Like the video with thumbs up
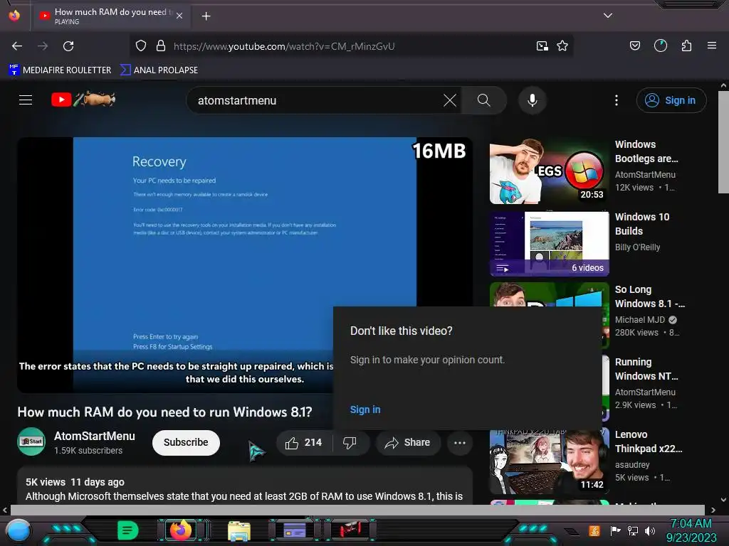729x546 pixels. point(304,442)
